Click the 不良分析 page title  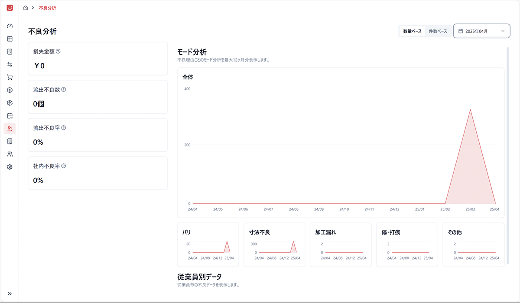(42, 31)
